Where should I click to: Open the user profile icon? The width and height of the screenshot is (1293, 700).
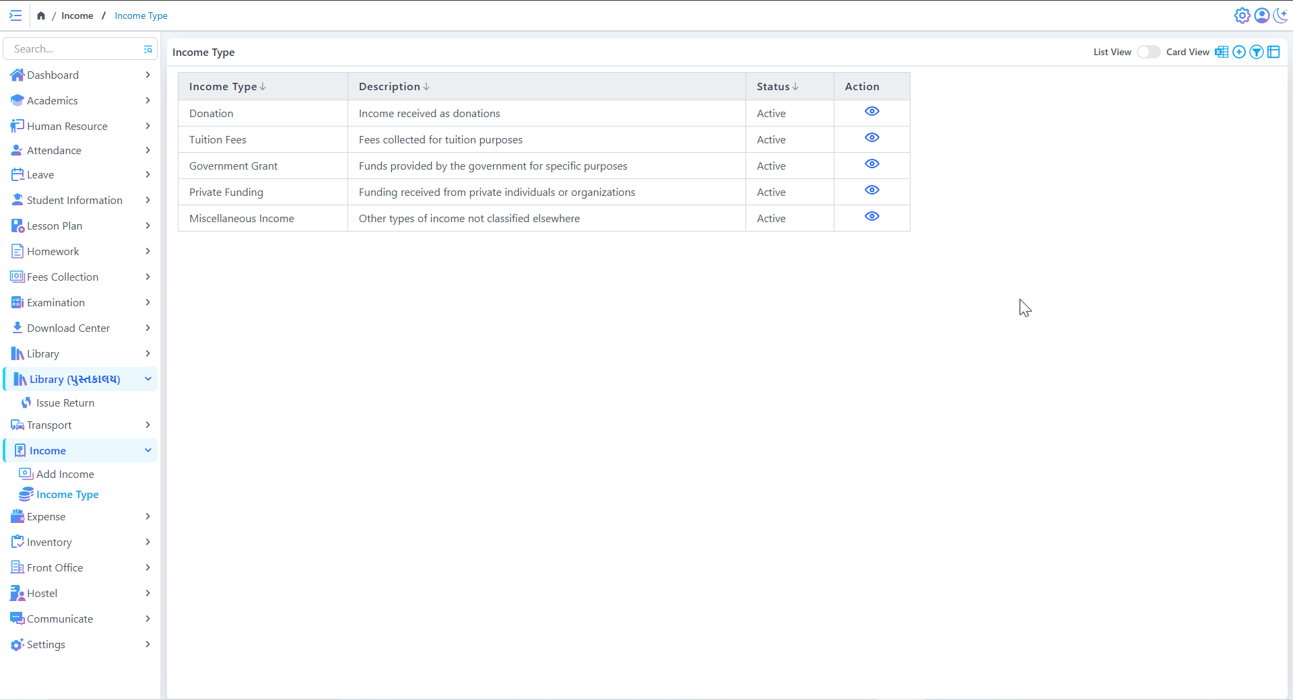pyautogui.click(x=1261, y=15)
